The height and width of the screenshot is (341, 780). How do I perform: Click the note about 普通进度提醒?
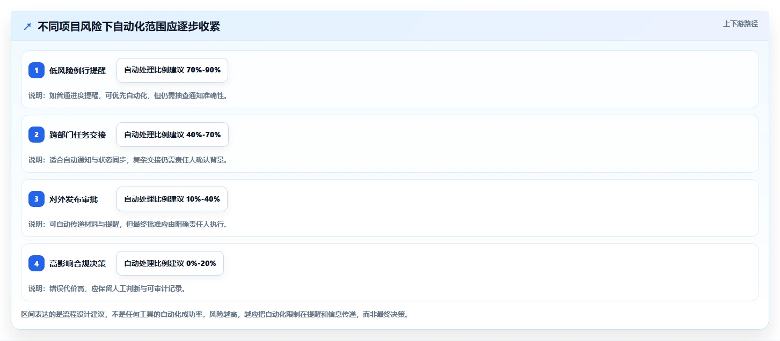pos(128,95)
